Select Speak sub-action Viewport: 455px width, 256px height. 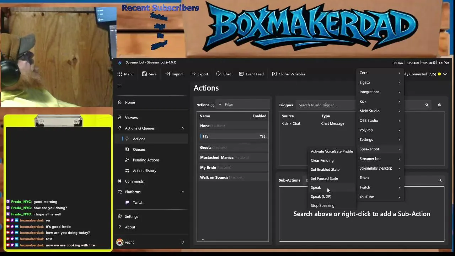pyautogui.click(x=332, y=187)
